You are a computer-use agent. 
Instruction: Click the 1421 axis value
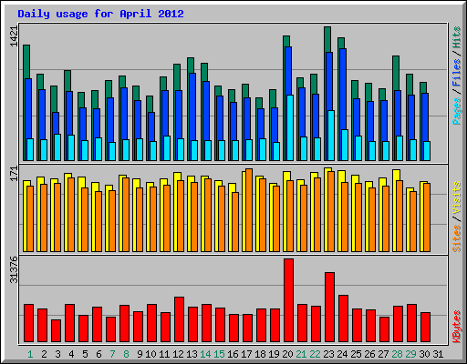(x=15, y=36)
